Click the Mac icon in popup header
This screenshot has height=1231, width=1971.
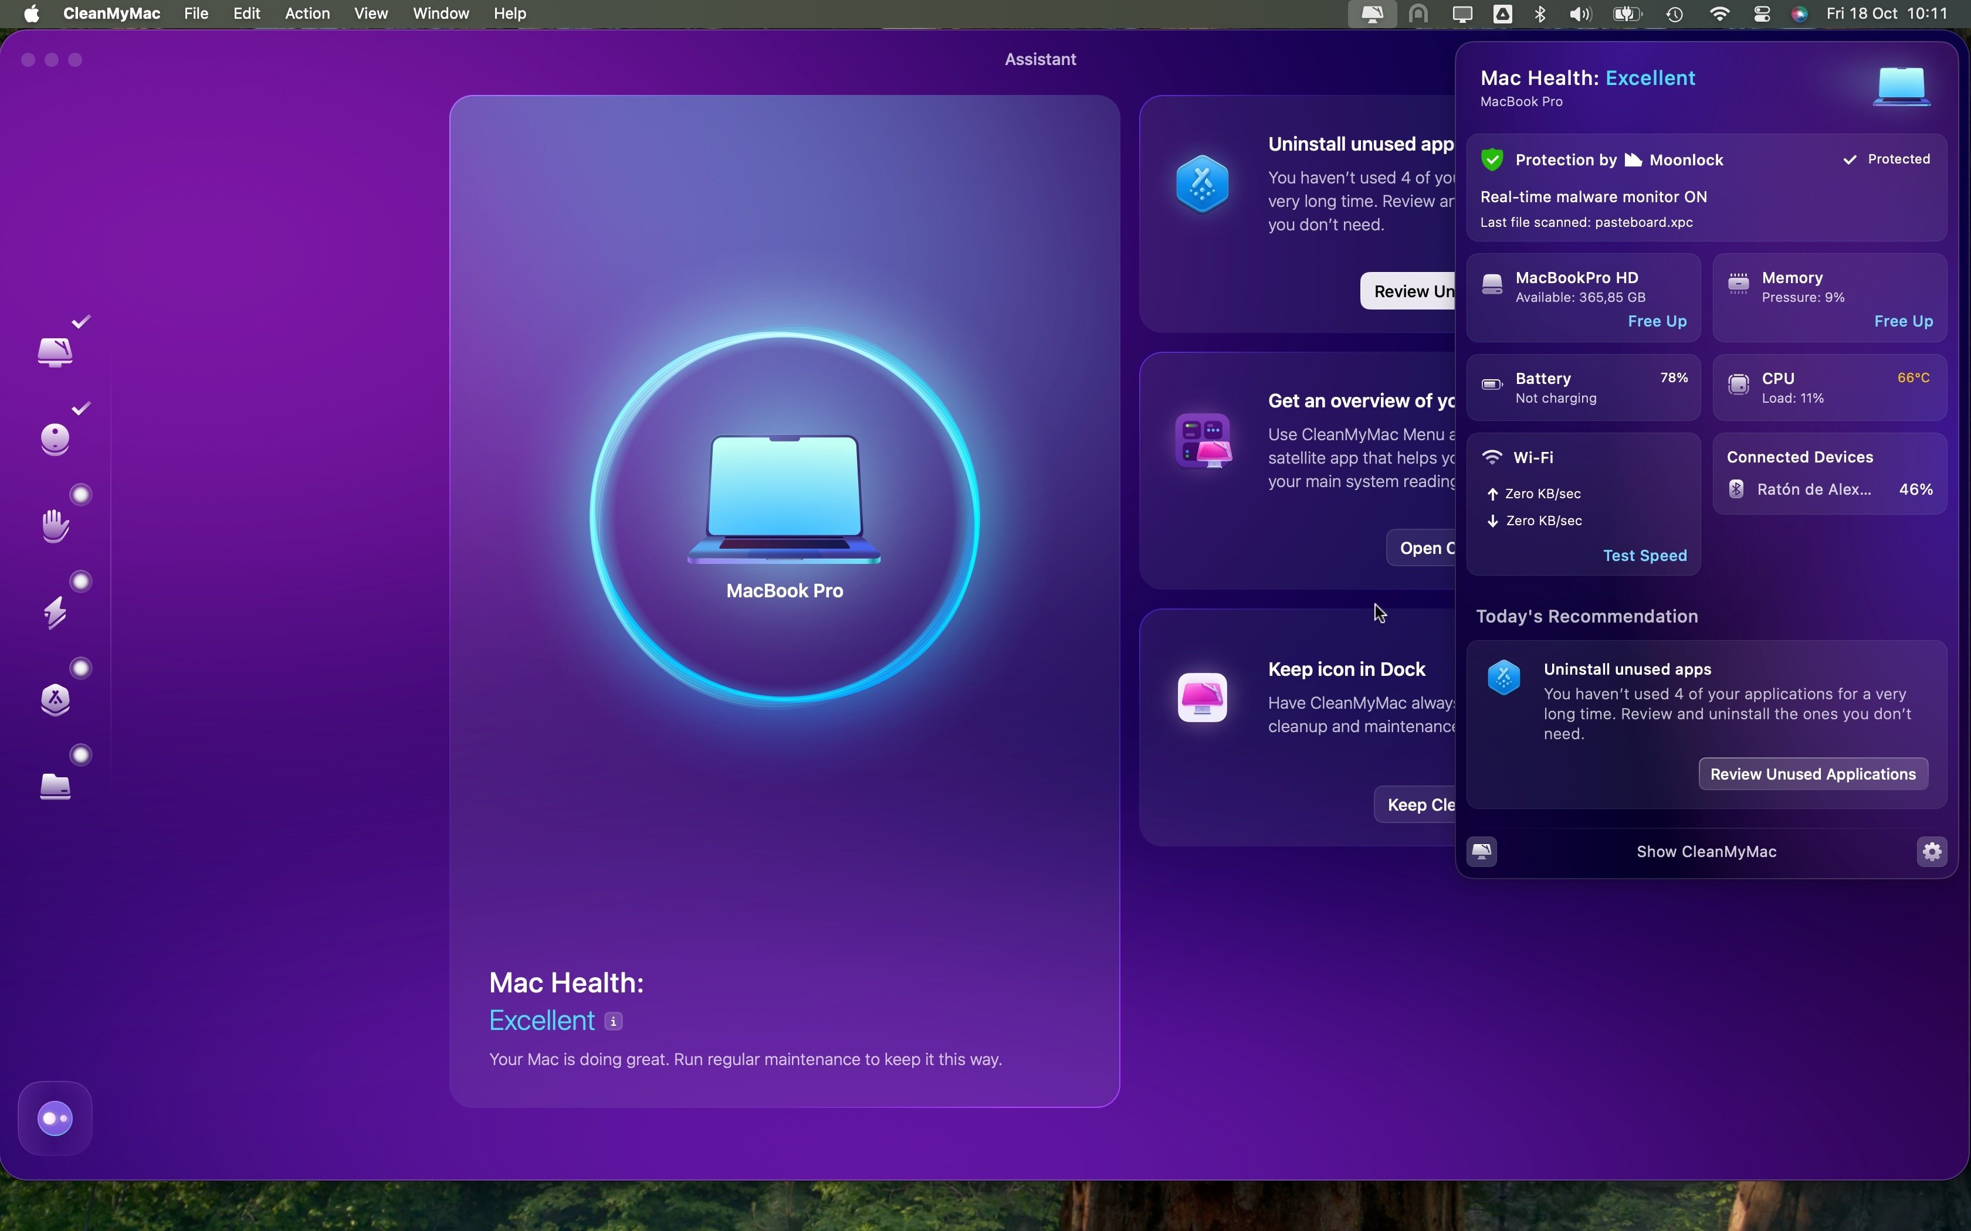[1902, 87]
